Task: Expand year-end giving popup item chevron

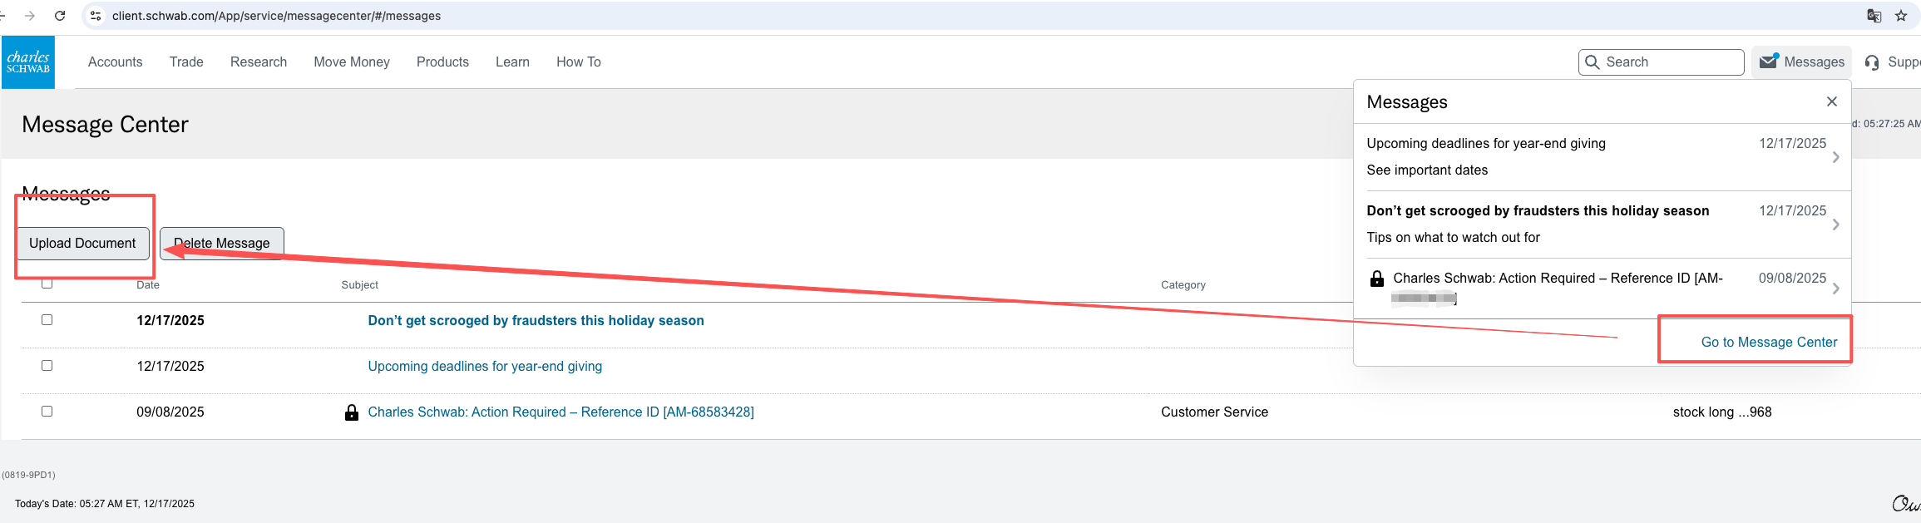Action: (x=1836, y=157)
